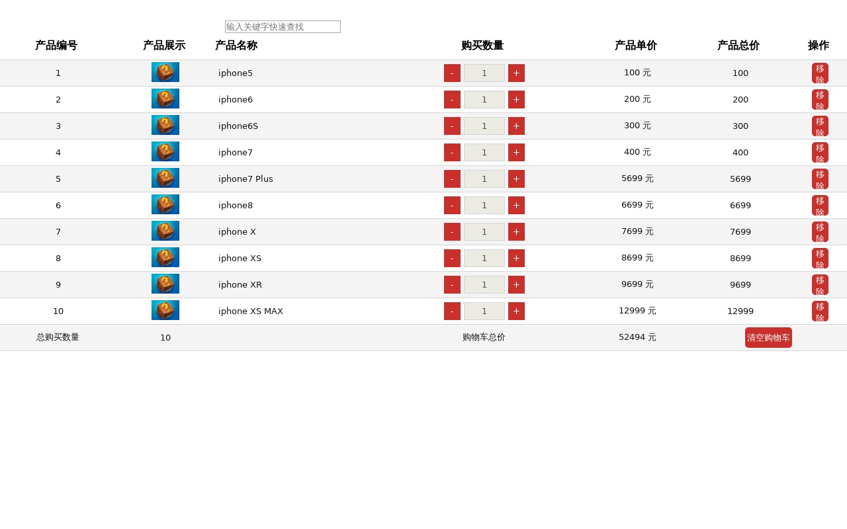This screenshot has width=847, height=529.
Task: Remove iphone7 from the cart
Action: [x=820, y=152]
